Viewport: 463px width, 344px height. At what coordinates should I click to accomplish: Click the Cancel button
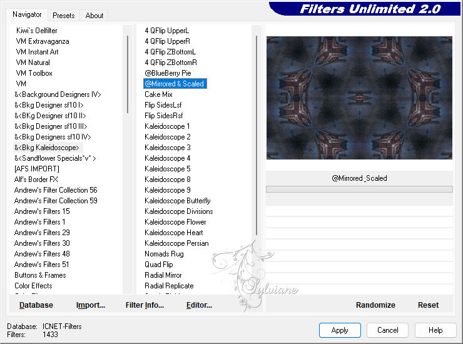[x=387, y=330]
